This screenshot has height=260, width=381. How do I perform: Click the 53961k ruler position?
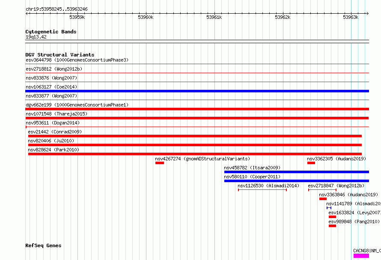pyautogui.click(x=214, y=17)
